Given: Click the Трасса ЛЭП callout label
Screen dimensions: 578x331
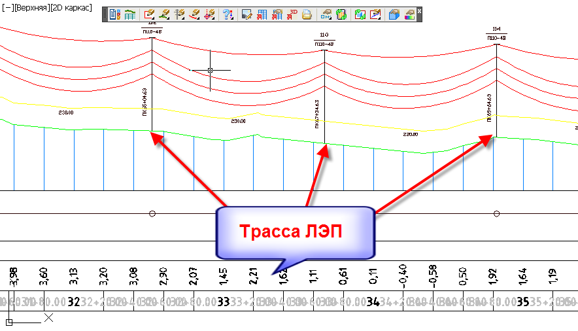Looking at the screenshot, I should click(294, 232).
